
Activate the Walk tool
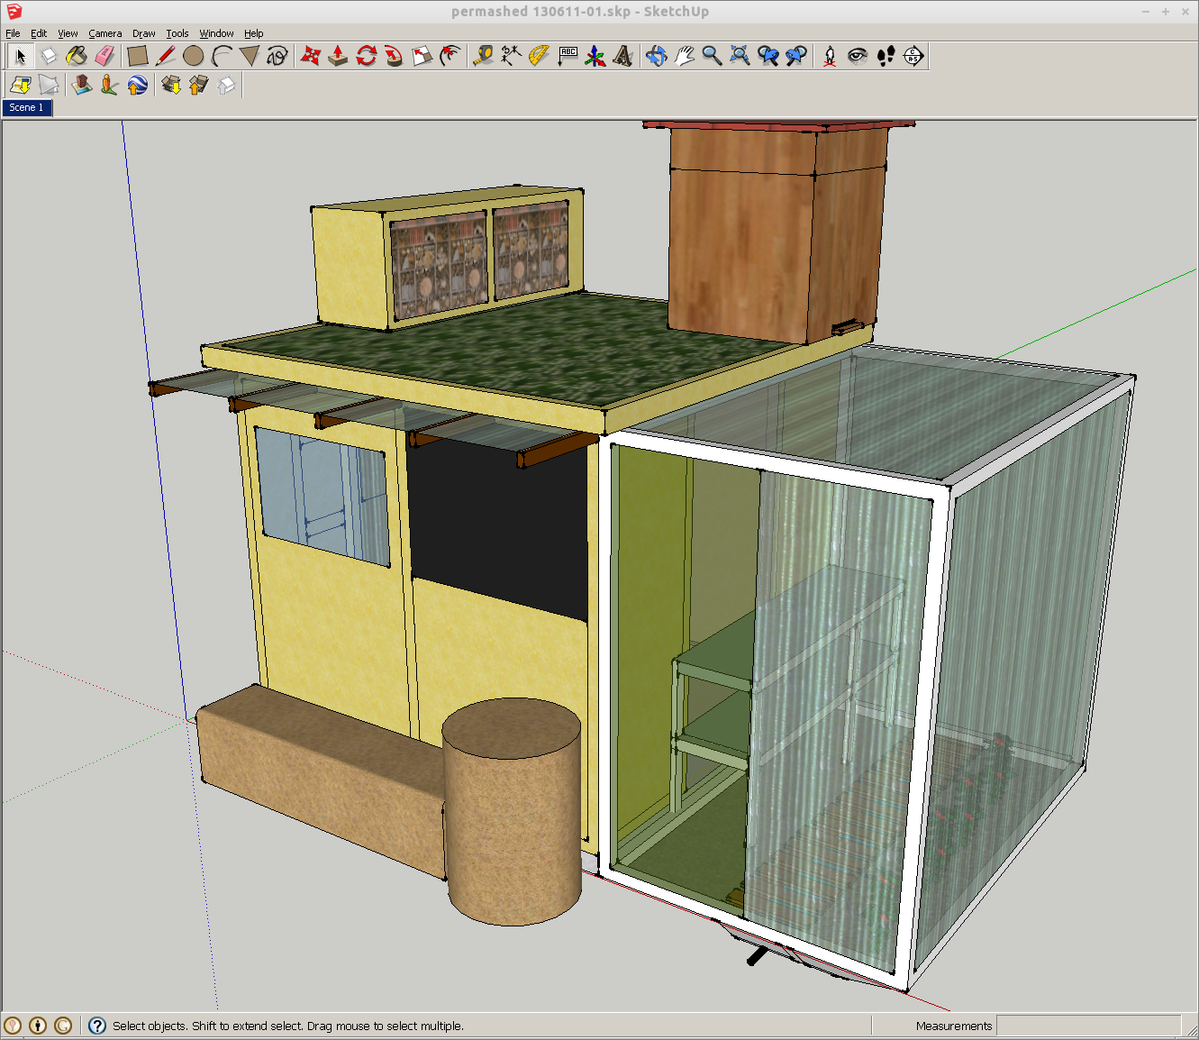[x=885, y=55]
